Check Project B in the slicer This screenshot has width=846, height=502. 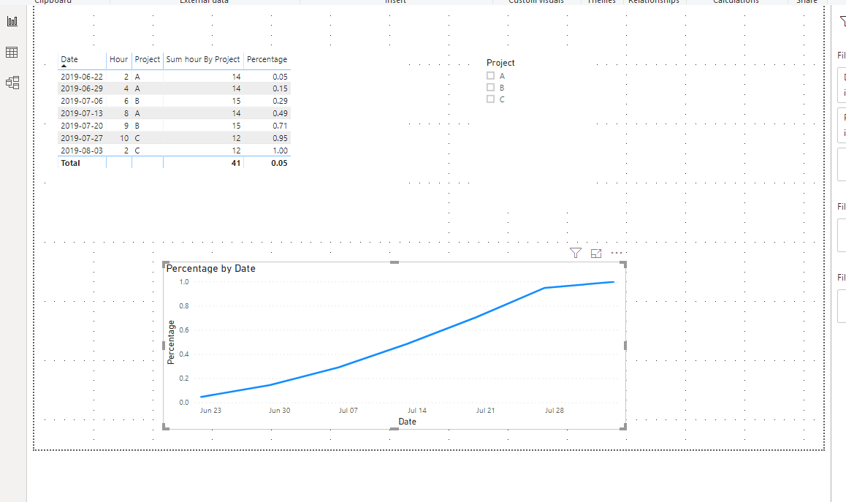490,87
